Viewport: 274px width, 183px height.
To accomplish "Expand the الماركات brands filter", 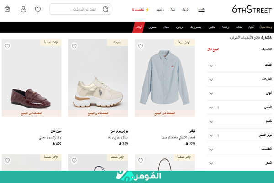I will [x=239, y=79].
